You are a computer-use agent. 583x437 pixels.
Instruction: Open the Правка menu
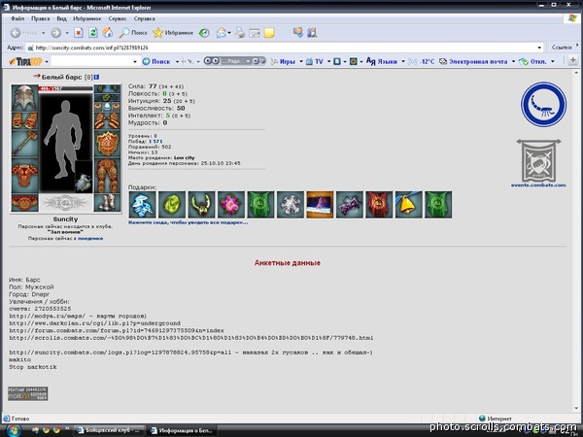point(40,18)
